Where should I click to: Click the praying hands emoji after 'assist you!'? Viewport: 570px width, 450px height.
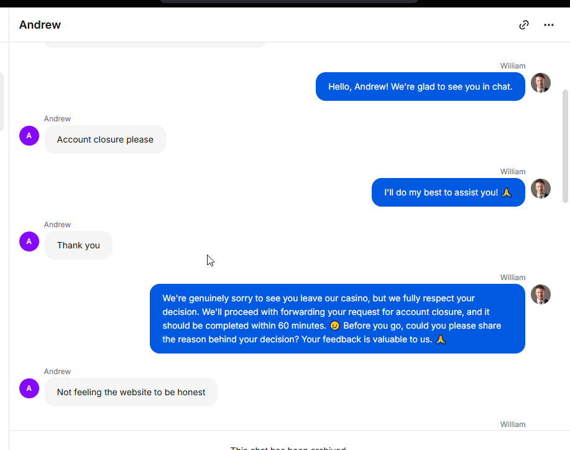pos(507,192)
